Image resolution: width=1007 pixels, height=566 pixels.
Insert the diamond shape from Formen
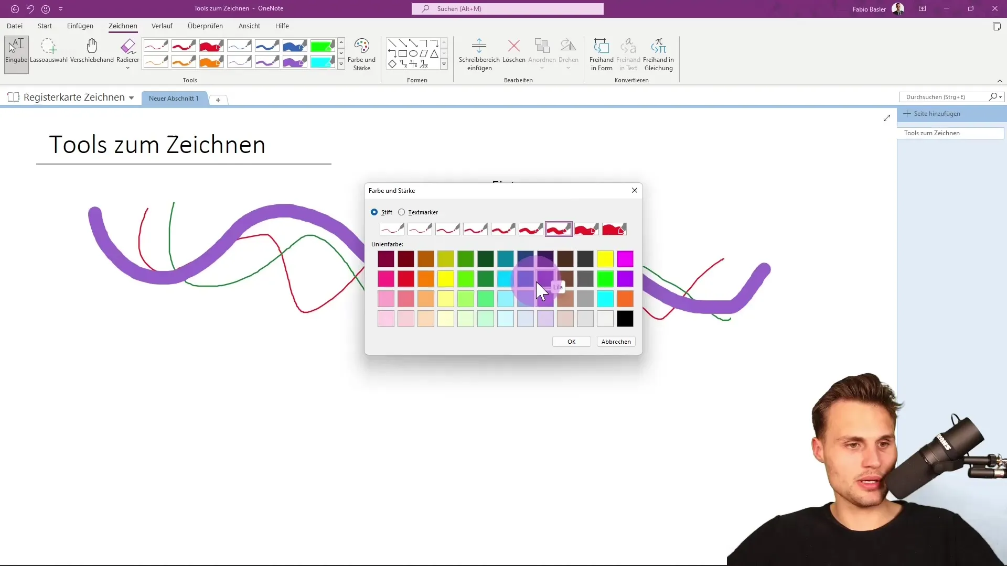click(392, 64)
